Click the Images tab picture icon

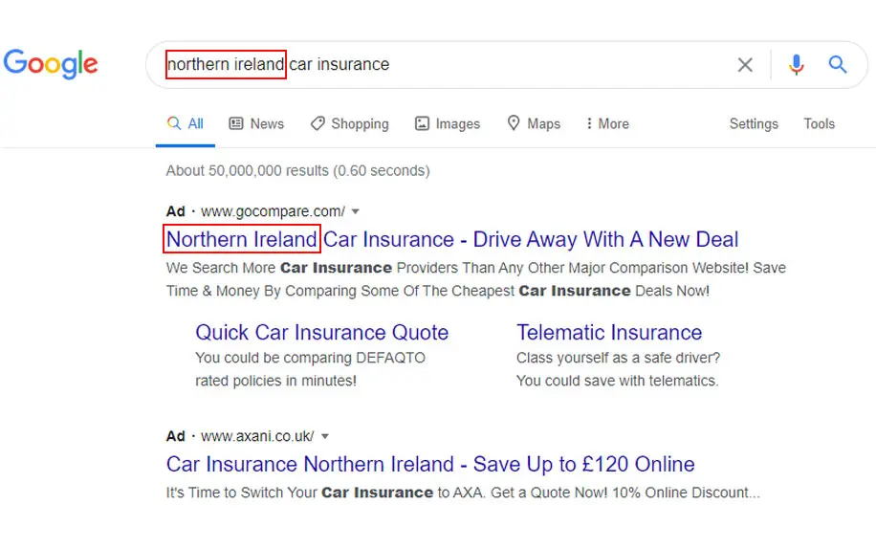coord(422,123)
